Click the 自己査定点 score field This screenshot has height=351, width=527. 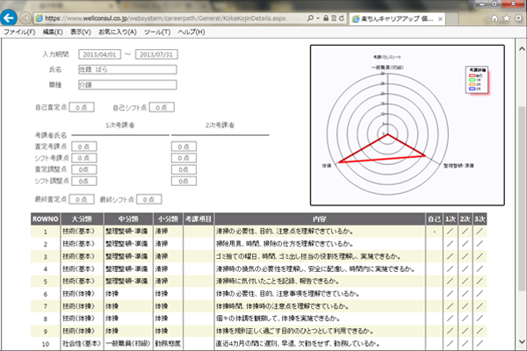point(82,107)
